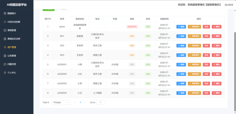Edit student s2026001 小明
This screenshot has width=236, height=114.
coord(181,65)
